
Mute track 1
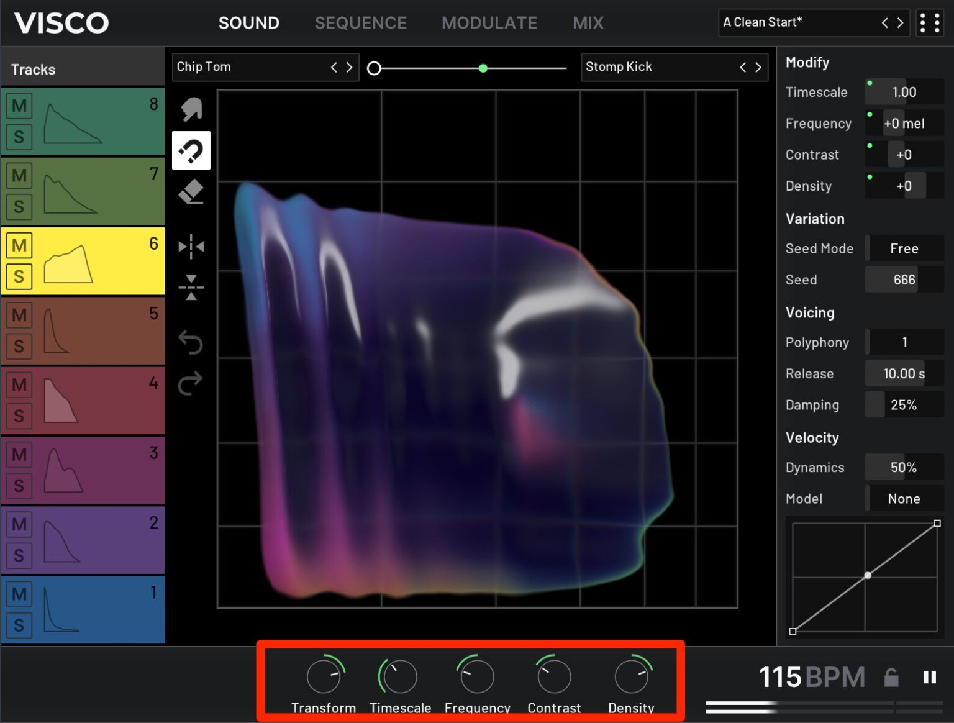19,594
